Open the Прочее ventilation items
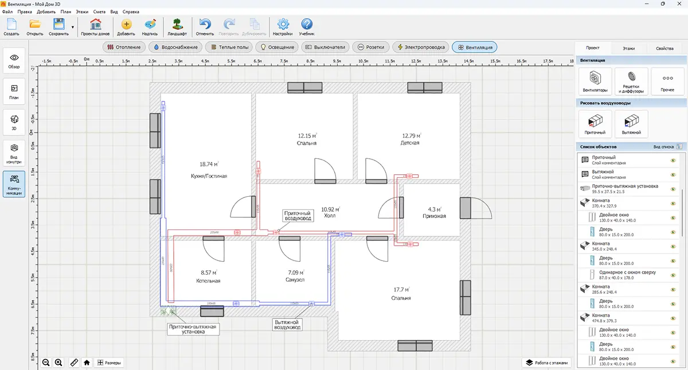688x370 pixels. pos(667,81)
